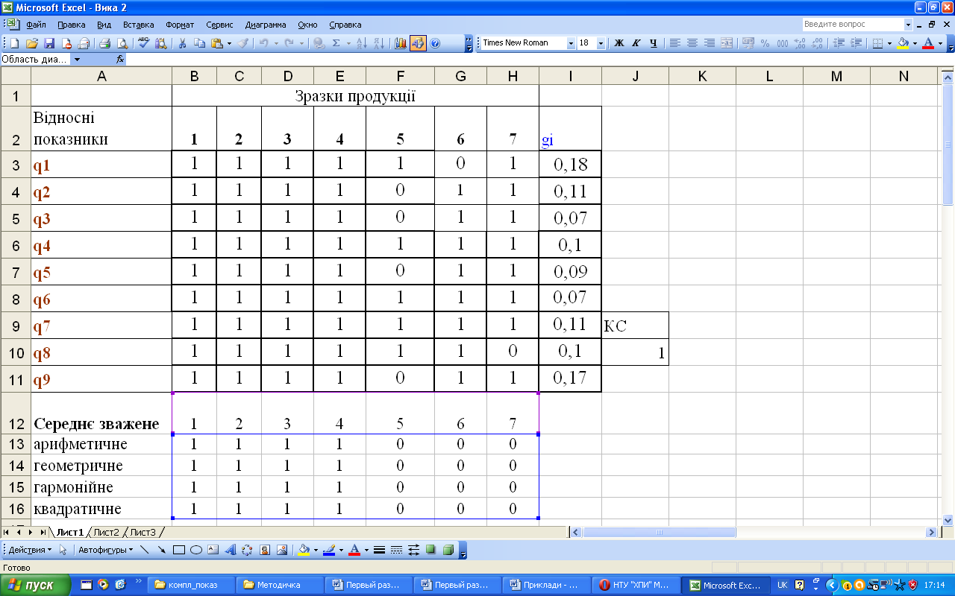Viewport: 955px width, 596px height.
Task: Pick the Rectangle shape tool
Action: coord(179,550)
